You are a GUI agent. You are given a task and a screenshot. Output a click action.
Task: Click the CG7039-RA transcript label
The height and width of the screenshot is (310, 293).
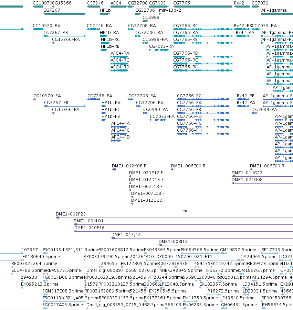coord(265,26)
